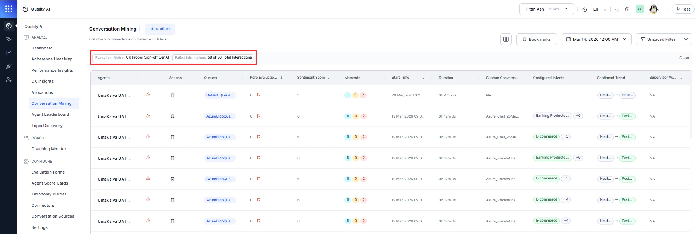Click the 0h 4m 27s duration cell
696x234 pixels.
[x=447, y=95]
